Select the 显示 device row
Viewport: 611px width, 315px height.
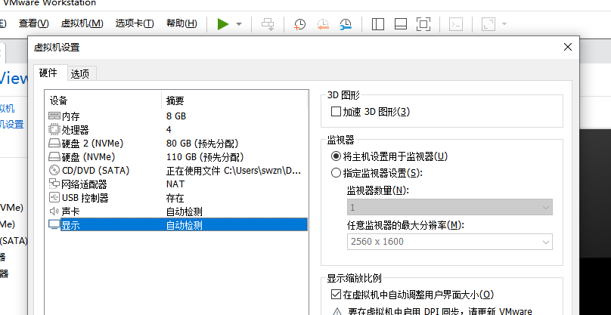[177, 224]
